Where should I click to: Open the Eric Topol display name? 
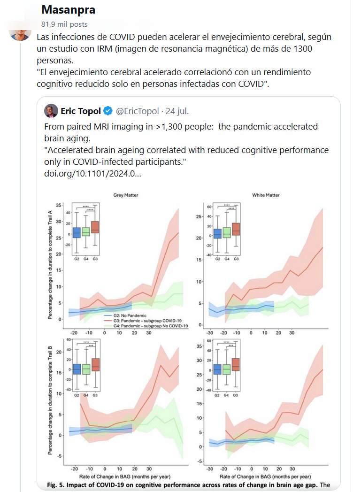point(81,111)
